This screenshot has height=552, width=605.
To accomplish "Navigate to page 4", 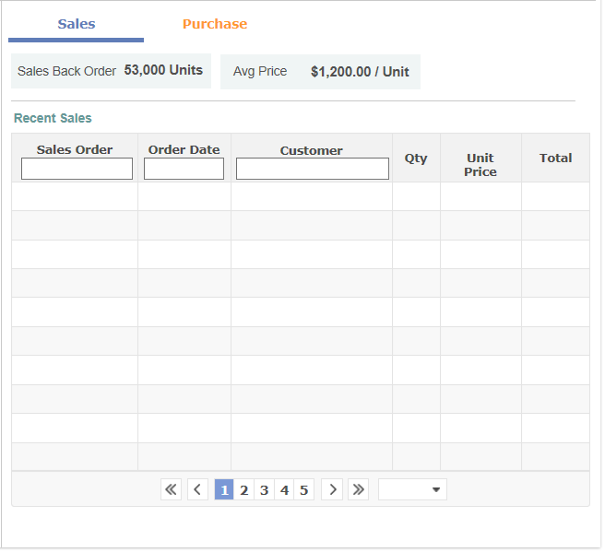I will click(x=284, y=490).
